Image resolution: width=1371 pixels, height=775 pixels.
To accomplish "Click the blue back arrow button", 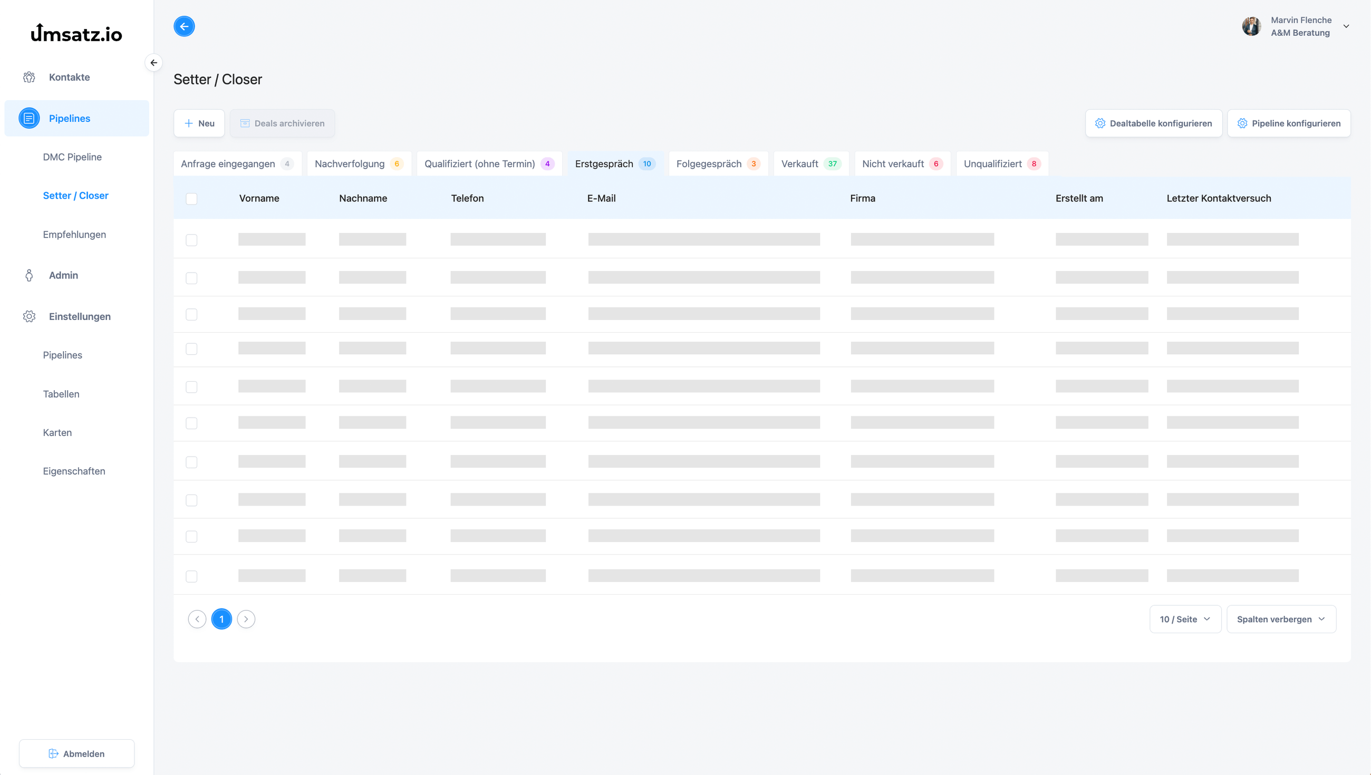I will pyautogui.click(x=184, y=26).
